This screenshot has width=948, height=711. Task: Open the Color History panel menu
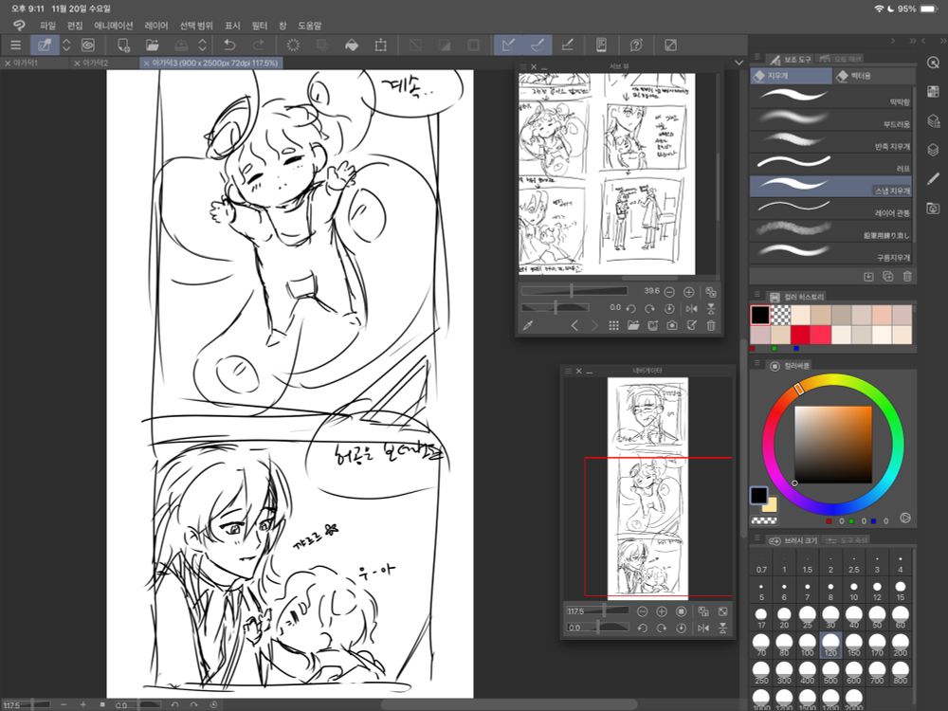point(757,295)
